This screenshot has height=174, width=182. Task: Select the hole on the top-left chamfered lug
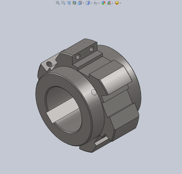(x=49, y=64)
